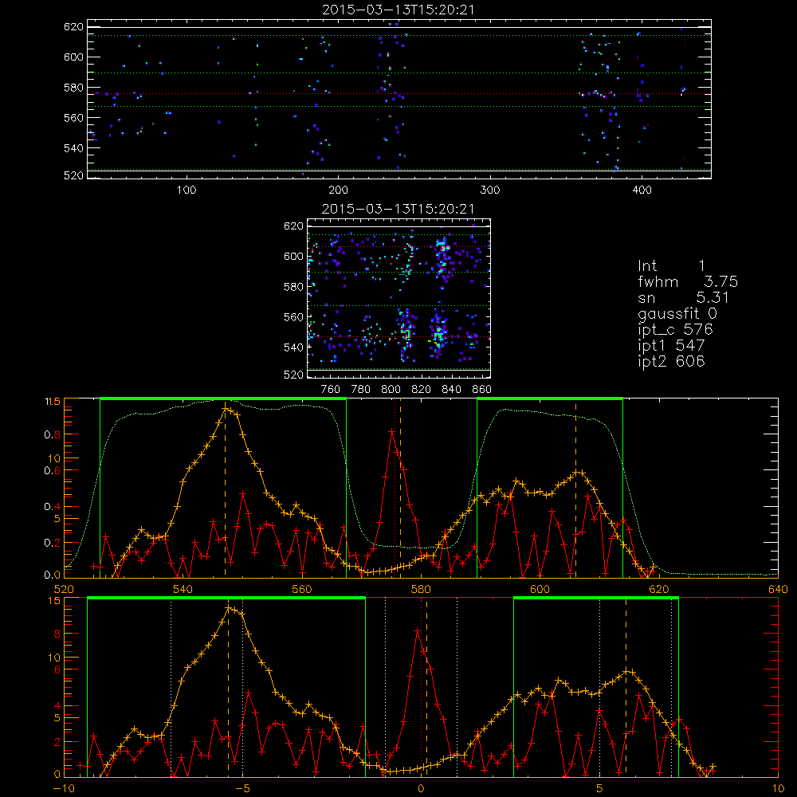Click the '640' x-axis label of upper profile plot

[x=778, y=590]
